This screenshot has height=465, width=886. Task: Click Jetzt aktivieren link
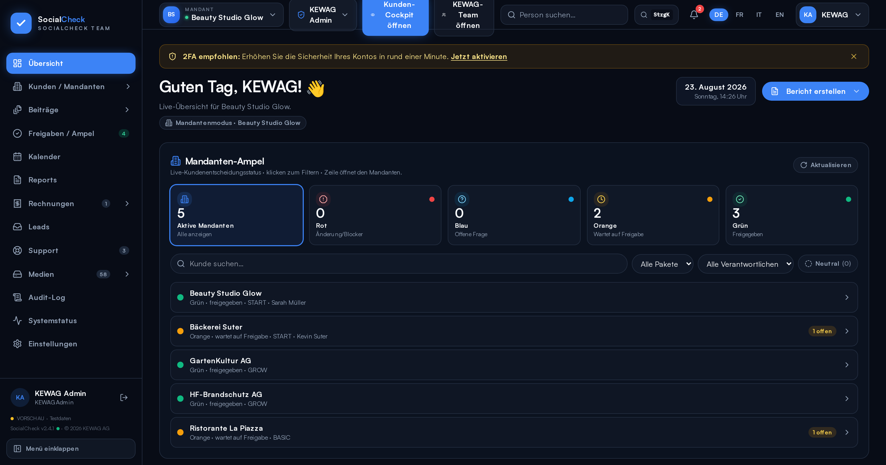point(479,56)
